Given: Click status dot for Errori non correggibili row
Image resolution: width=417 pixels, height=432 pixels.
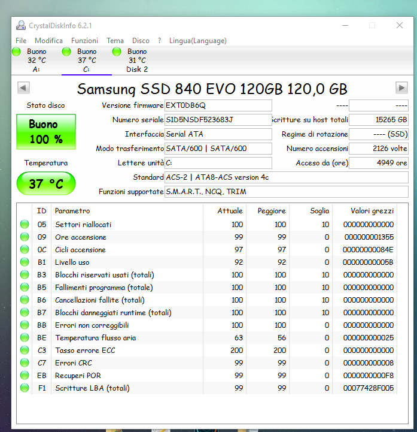Looking at the screenshot, I should click(25, 325).
